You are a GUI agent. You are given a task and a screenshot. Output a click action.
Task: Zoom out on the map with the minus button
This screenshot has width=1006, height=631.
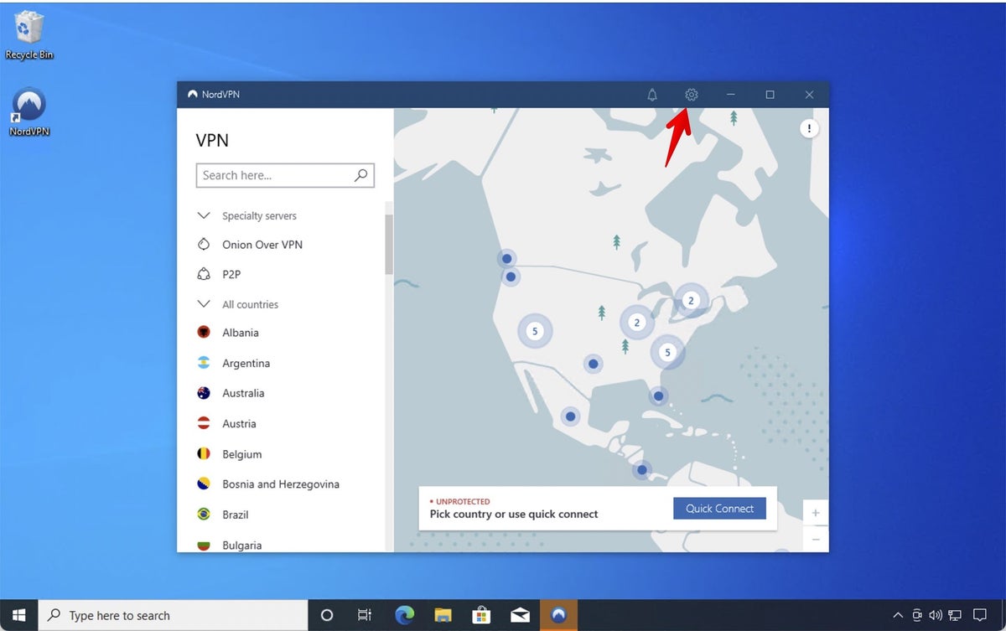(x=816, y=540)
